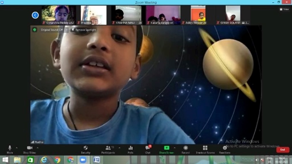The height and width of the screenshot is (164, 292).
Task: Expand audio options arrow beside Mute
Action: pos(17,148)
